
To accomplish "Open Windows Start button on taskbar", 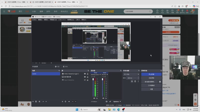I will 77,110.
